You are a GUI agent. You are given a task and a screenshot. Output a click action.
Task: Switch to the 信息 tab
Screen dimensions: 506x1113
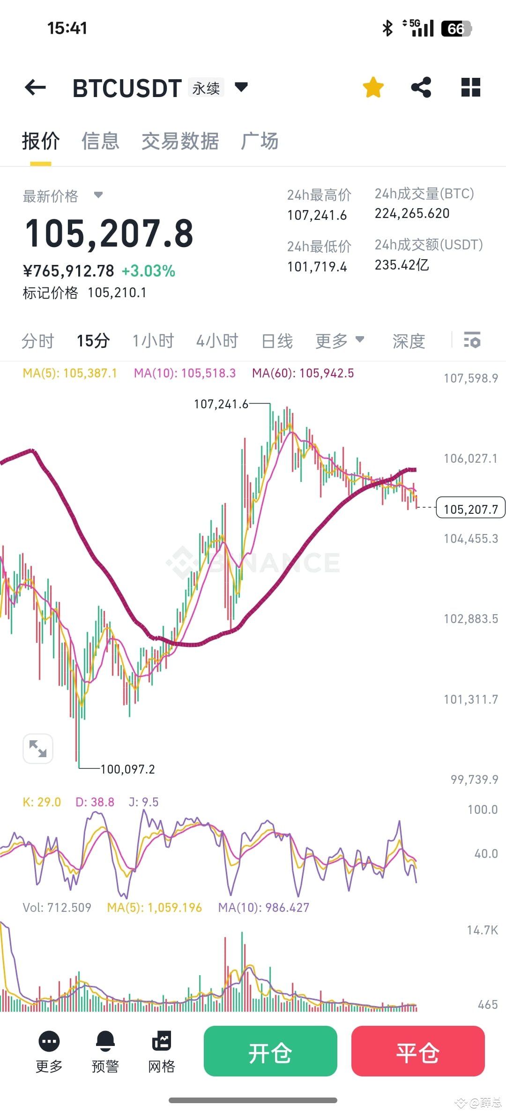pyautogui.click(x=100, y=141)
